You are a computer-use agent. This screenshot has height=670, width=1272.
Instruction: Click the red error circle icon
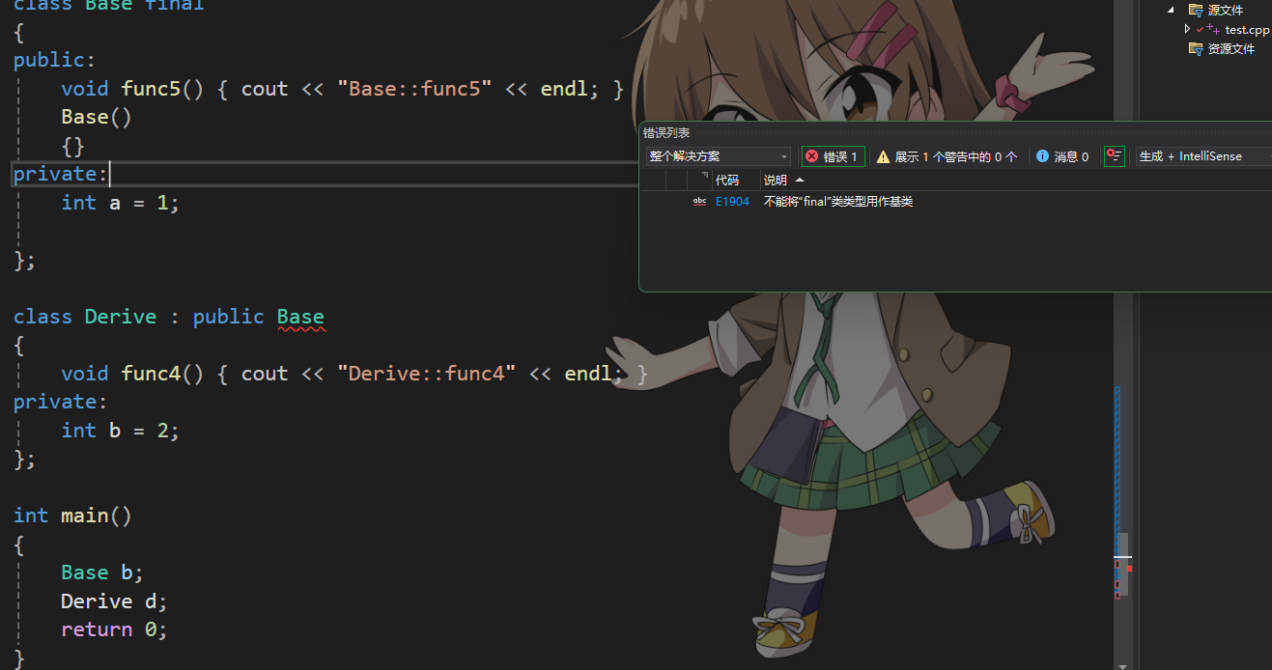pyautogui.click(x=811, y=156)
